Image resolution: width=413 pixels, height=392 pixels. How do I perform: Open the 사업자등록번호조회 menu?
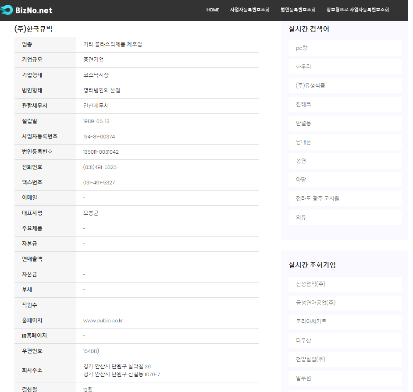pos(249,10)
